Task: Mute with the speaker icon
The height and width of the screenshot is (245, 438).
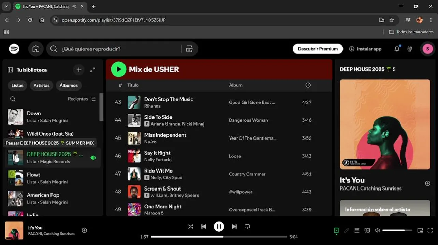Action: [377, 230]
